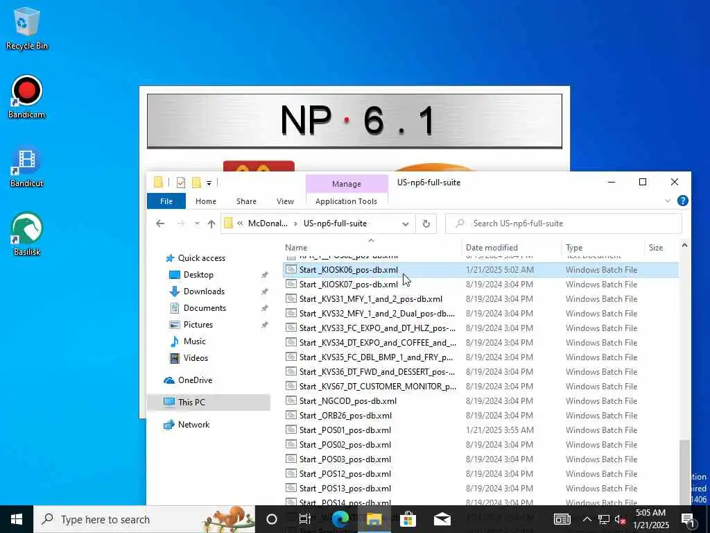Refresh the folder view
Viewport: 710px width, 533px height.
426,223
